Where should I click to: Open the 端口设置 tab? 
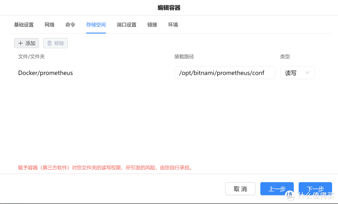(126, 25)
